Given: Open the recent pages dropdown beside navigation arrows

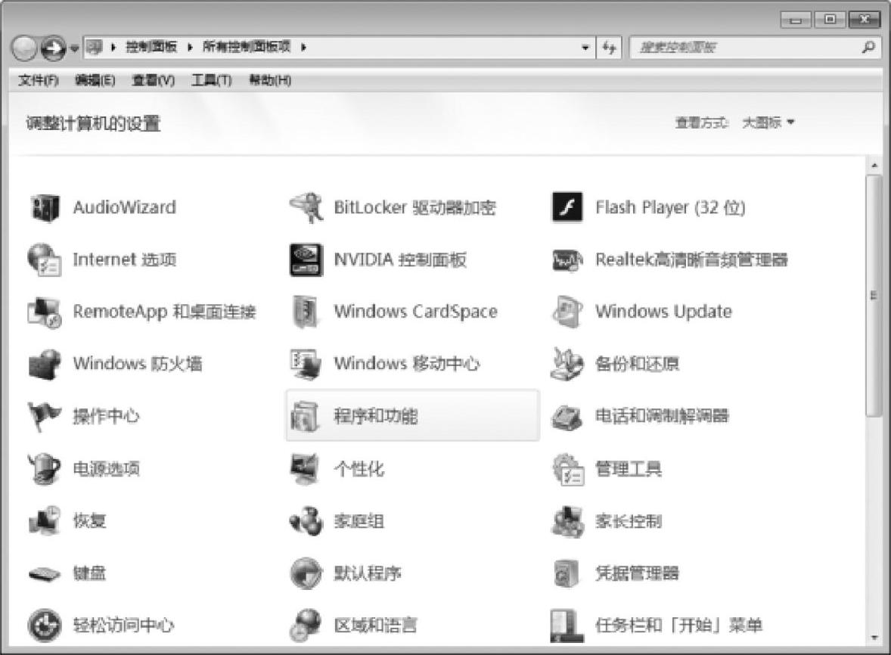Looking at the screenshot, I should point(74,49).
